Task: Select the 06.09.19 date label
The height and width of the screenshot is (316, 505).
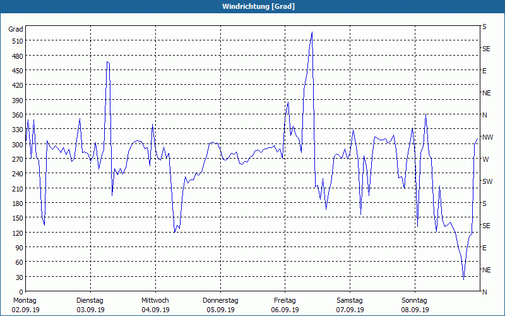Action: [285, 310]
